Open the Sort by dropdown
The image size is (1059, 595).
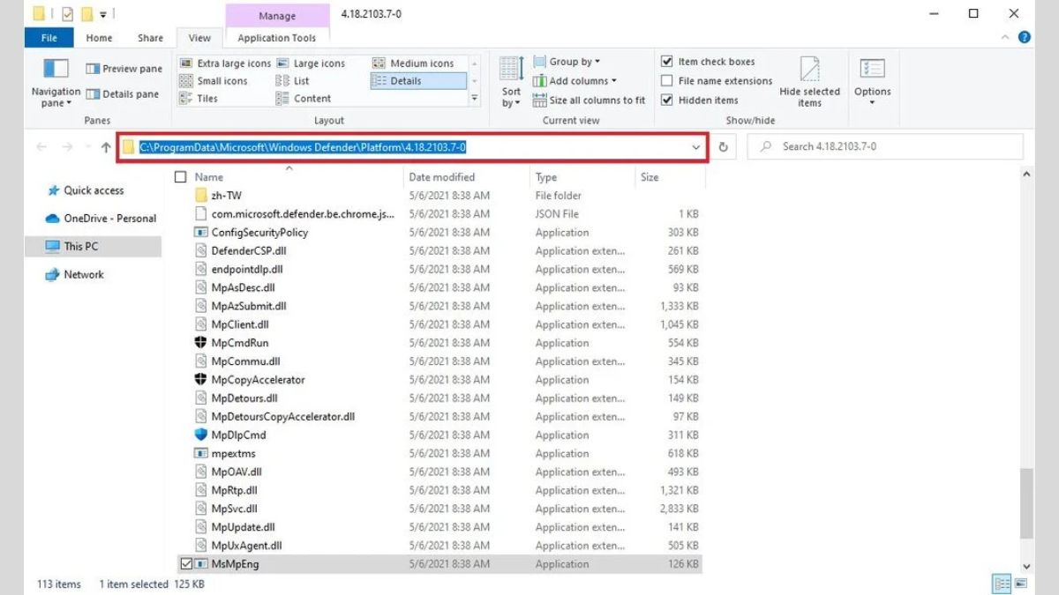pos(510,81)
